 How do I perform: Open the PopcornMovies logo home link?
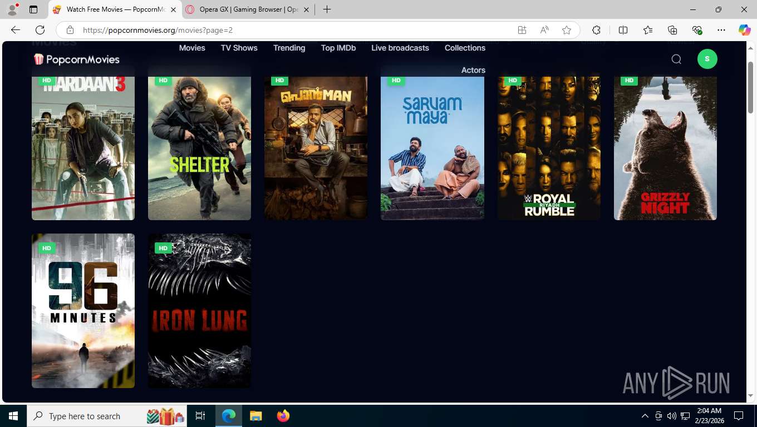point(76,59)
